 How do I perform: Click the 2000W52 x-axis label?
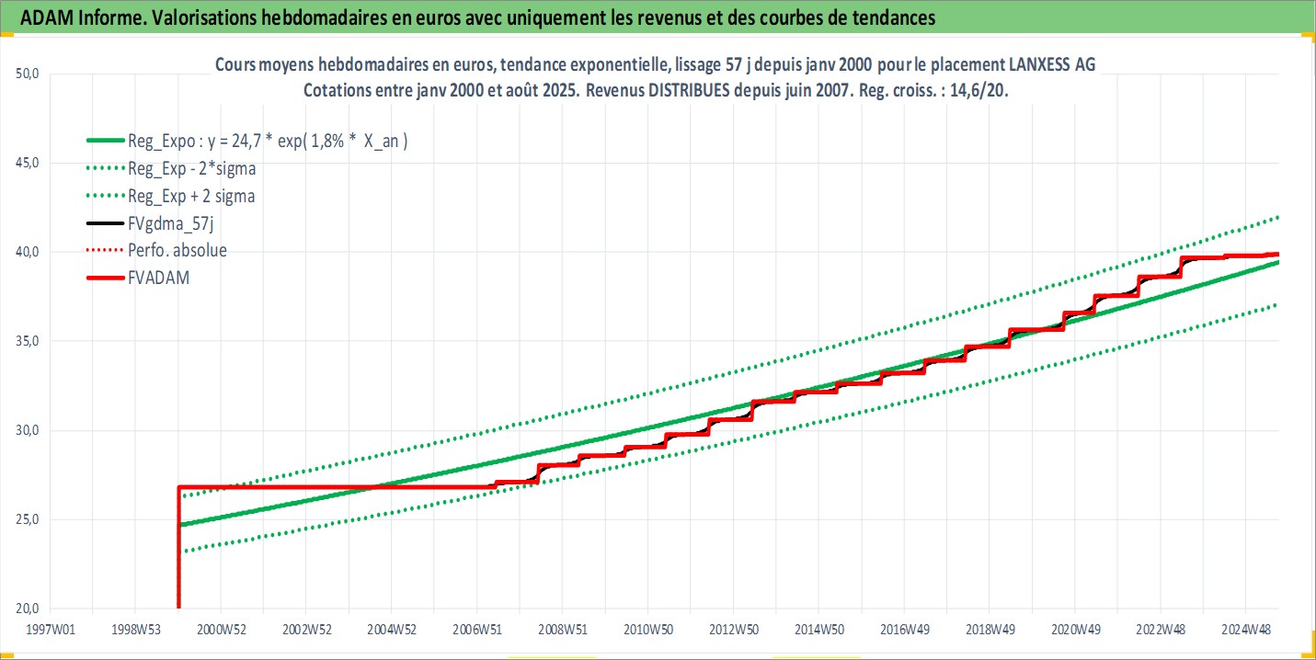(221, 629)
